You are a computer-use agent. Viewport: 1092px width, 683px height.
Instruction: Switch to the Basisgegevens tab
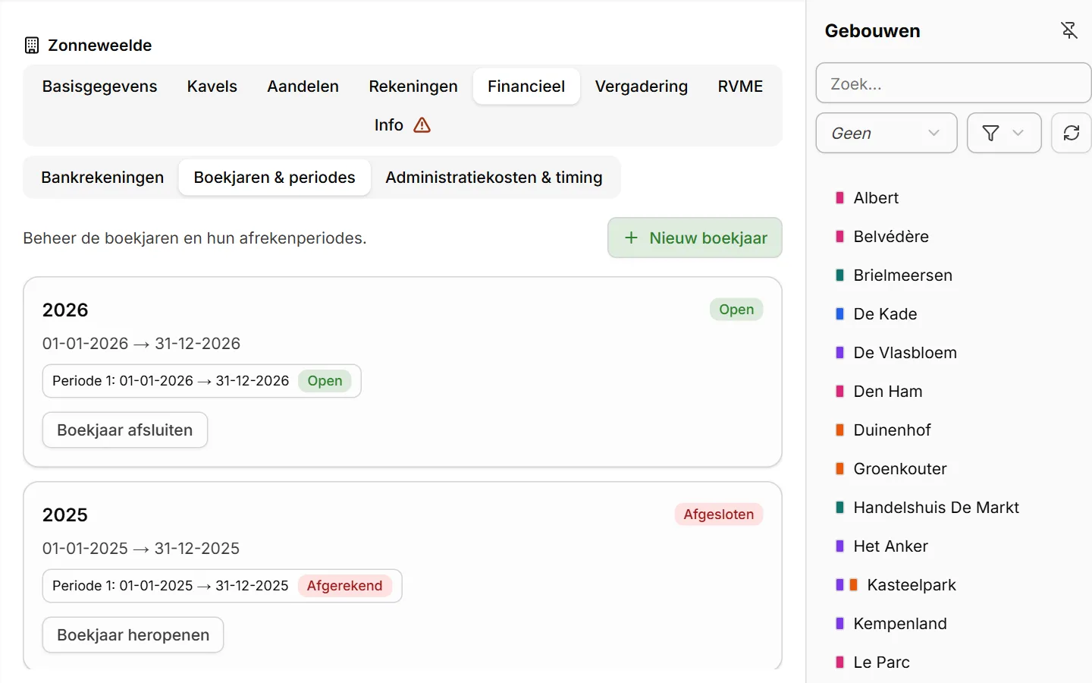click(100, 87)
